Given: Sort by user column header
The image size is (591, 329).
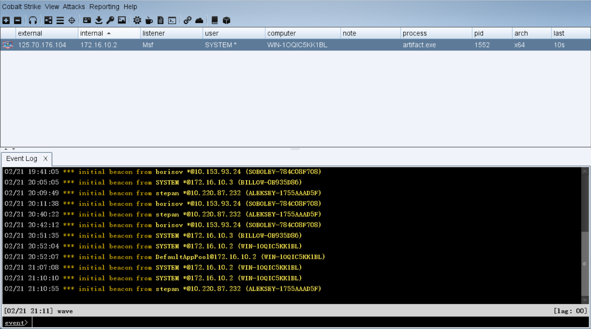Looking at the screenshot, I should point(234,33).
